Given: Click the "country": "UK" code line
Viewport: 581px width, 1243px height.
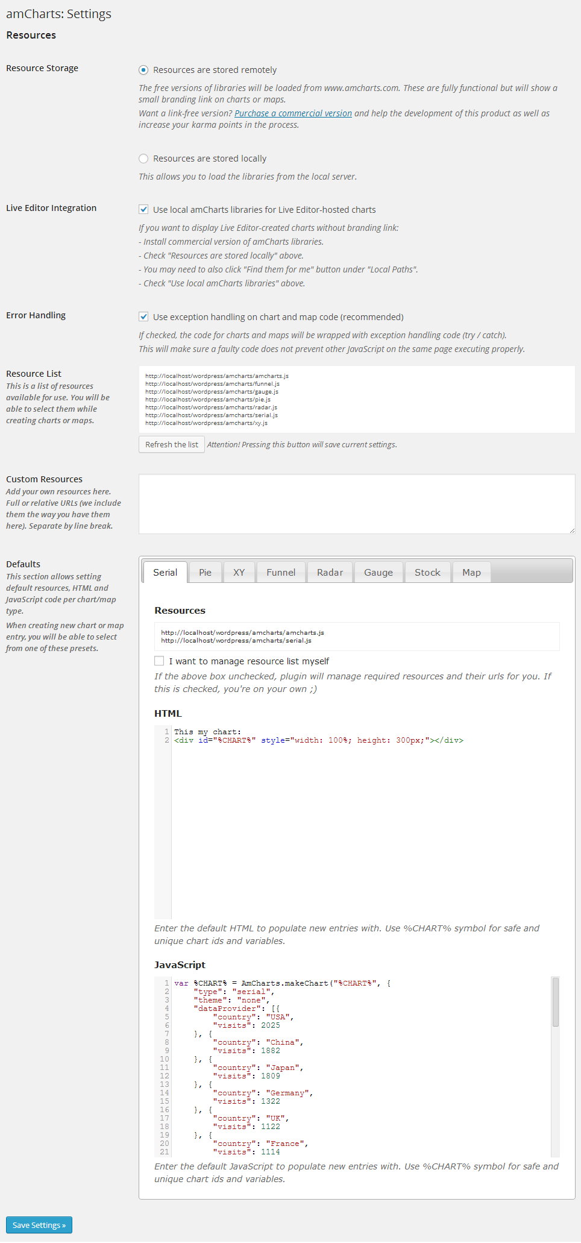Looking at the screenshot, I should (251, 1118).
